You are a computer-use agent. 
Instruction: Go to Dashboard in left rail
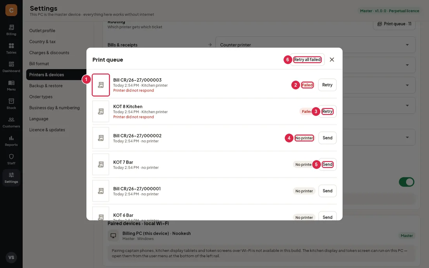click(11, 67)
